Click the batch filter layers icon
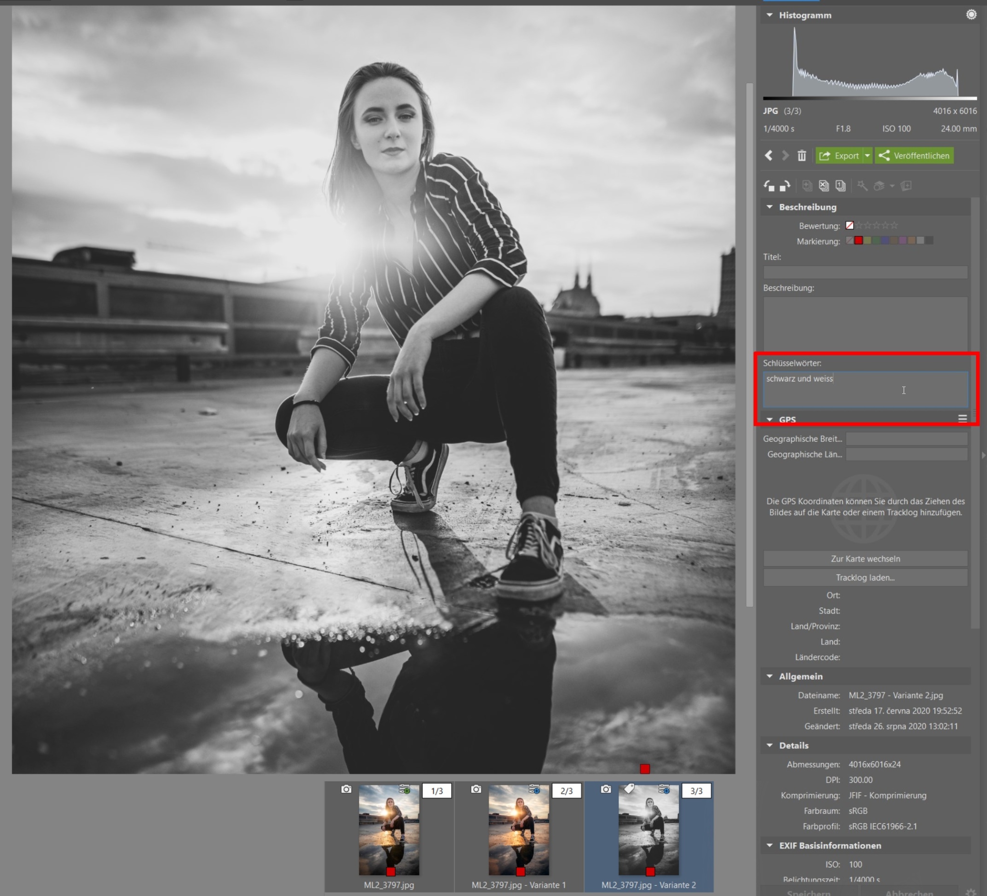Image resolution: width=987 pixels, height=896 pixels. [880, 186]
